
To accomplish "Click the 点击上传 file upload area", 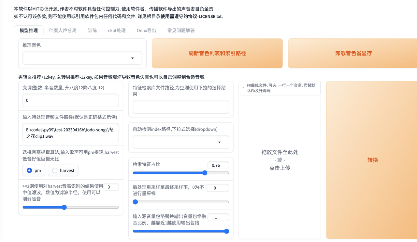I will click(280, 168).
